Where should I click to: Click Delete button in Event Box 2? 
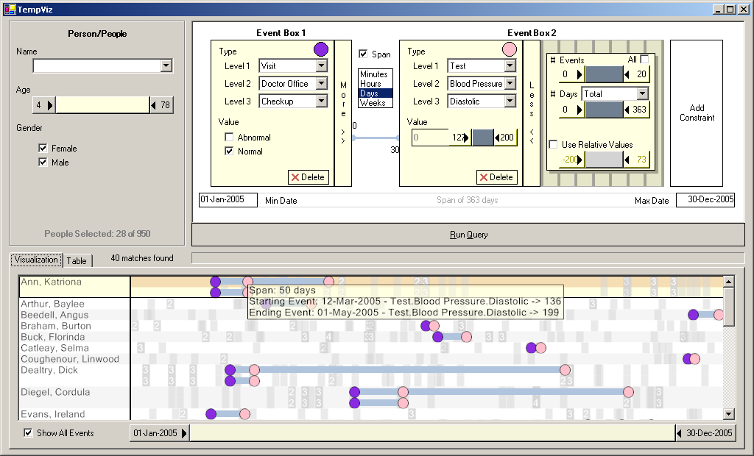[x=497, y=177]
